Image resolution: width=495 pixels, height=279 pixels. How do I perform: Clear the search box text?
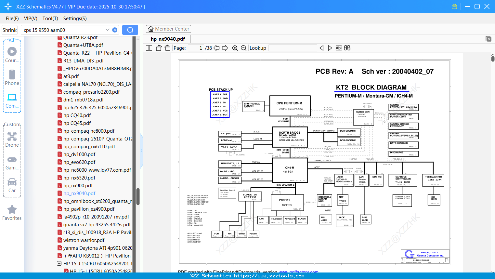115,30
